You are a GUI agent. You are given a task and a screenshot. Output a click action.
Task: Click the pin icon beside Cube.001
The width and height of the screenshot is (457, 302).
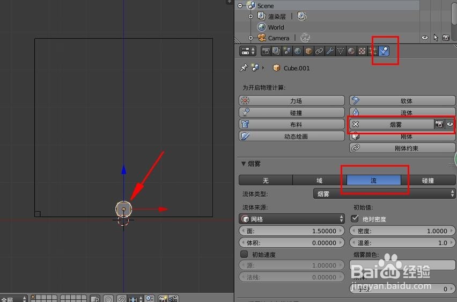244,68
